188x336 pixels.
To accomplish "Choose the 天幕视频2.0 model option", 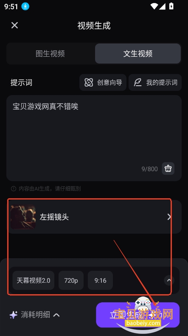I will (x=34, y=280).
